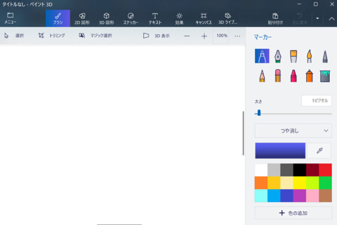Choose the light cyan color swatch
This screenshot has height=225, width=337.
pyautogui.click(x=261, y=196)
